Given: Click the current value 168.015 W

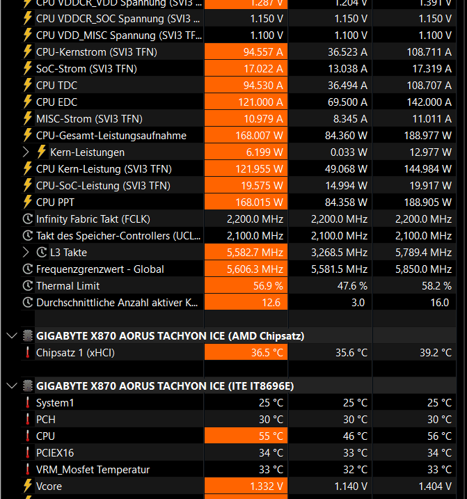Looking at the screenshot, I should 259,203.
